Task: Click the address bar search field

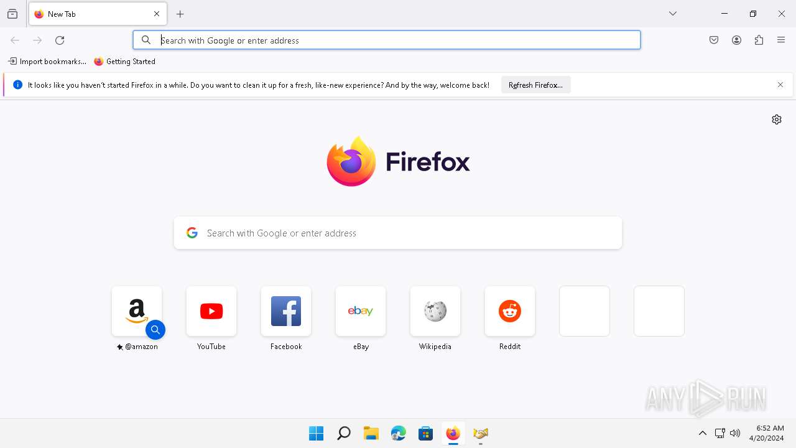Action: coord(387,40)
